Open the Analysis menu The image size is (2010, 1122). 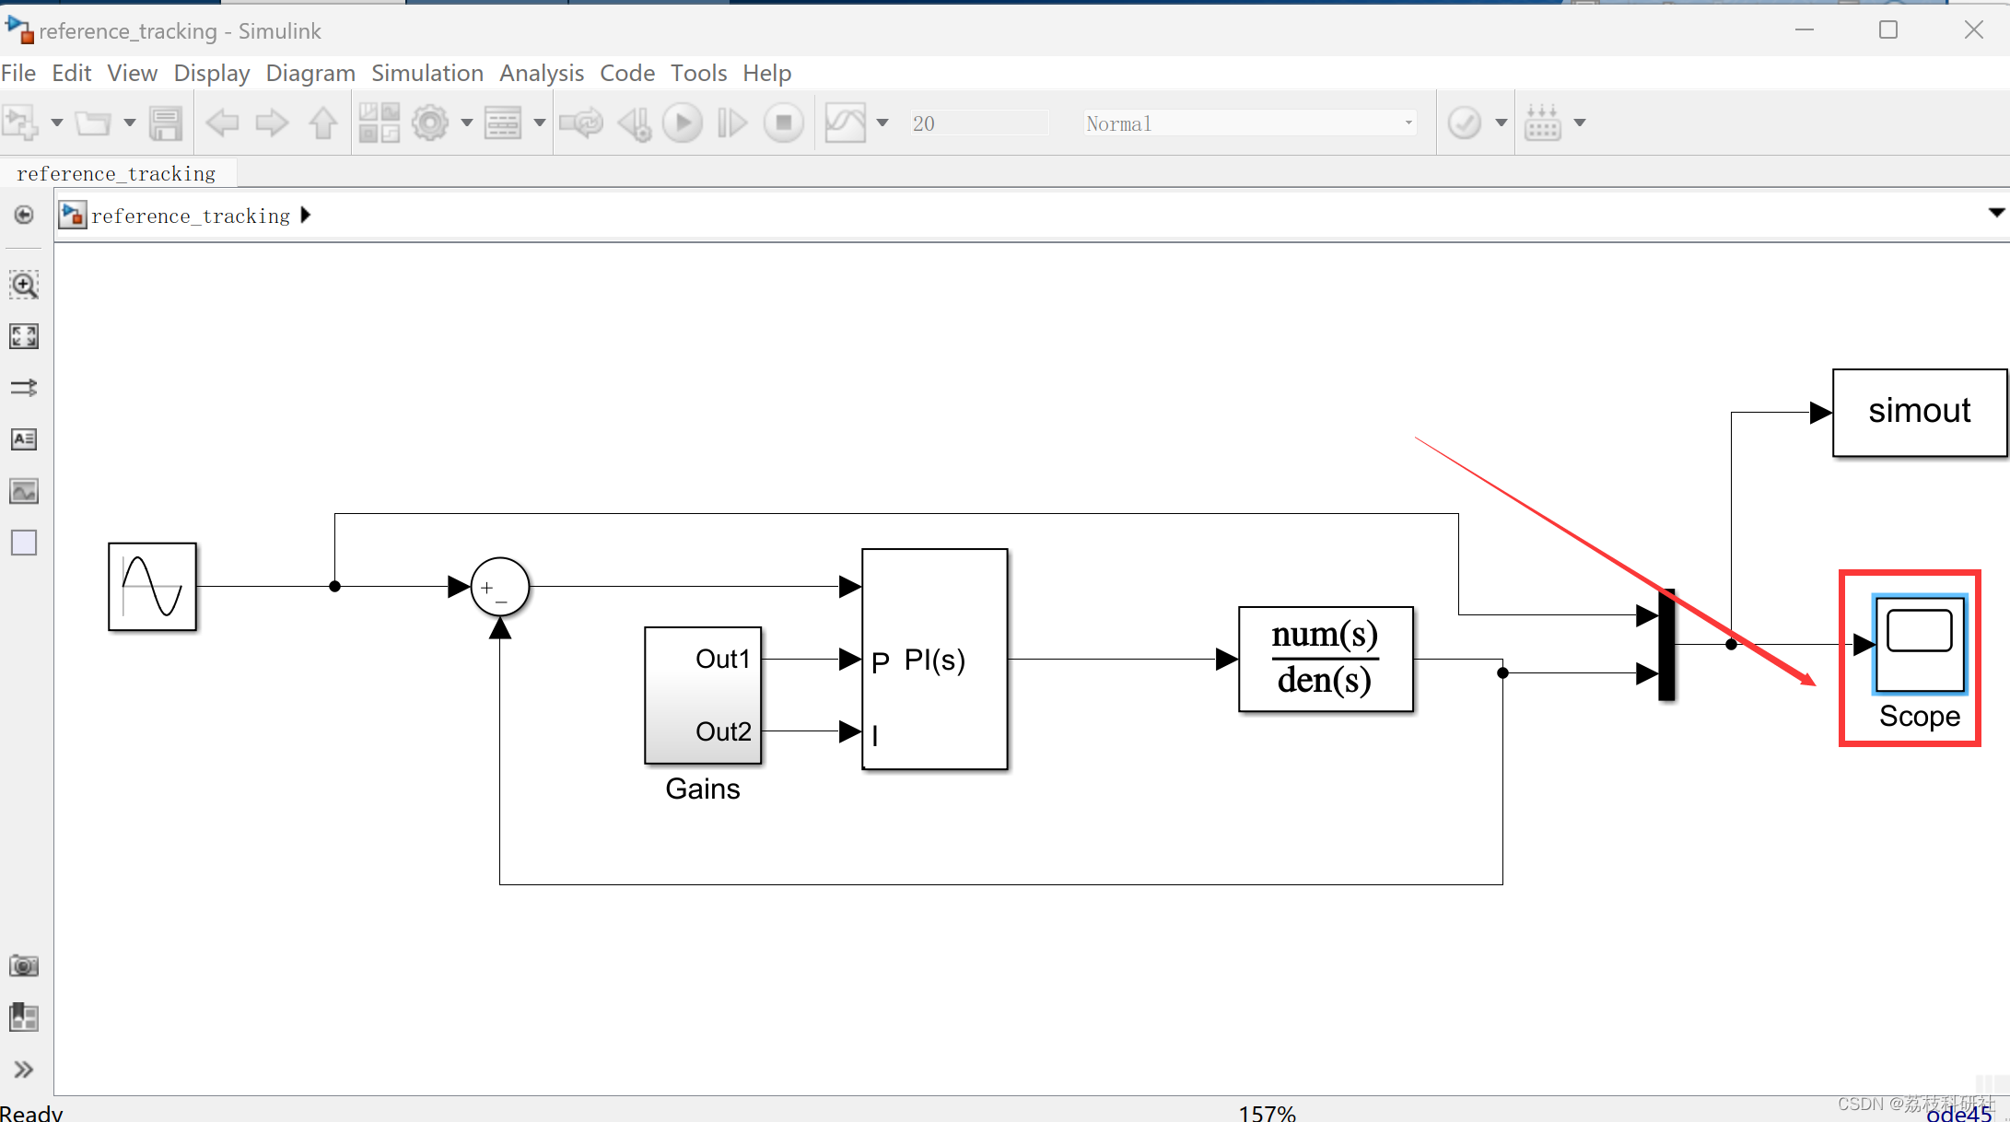(x=541, y=73)
